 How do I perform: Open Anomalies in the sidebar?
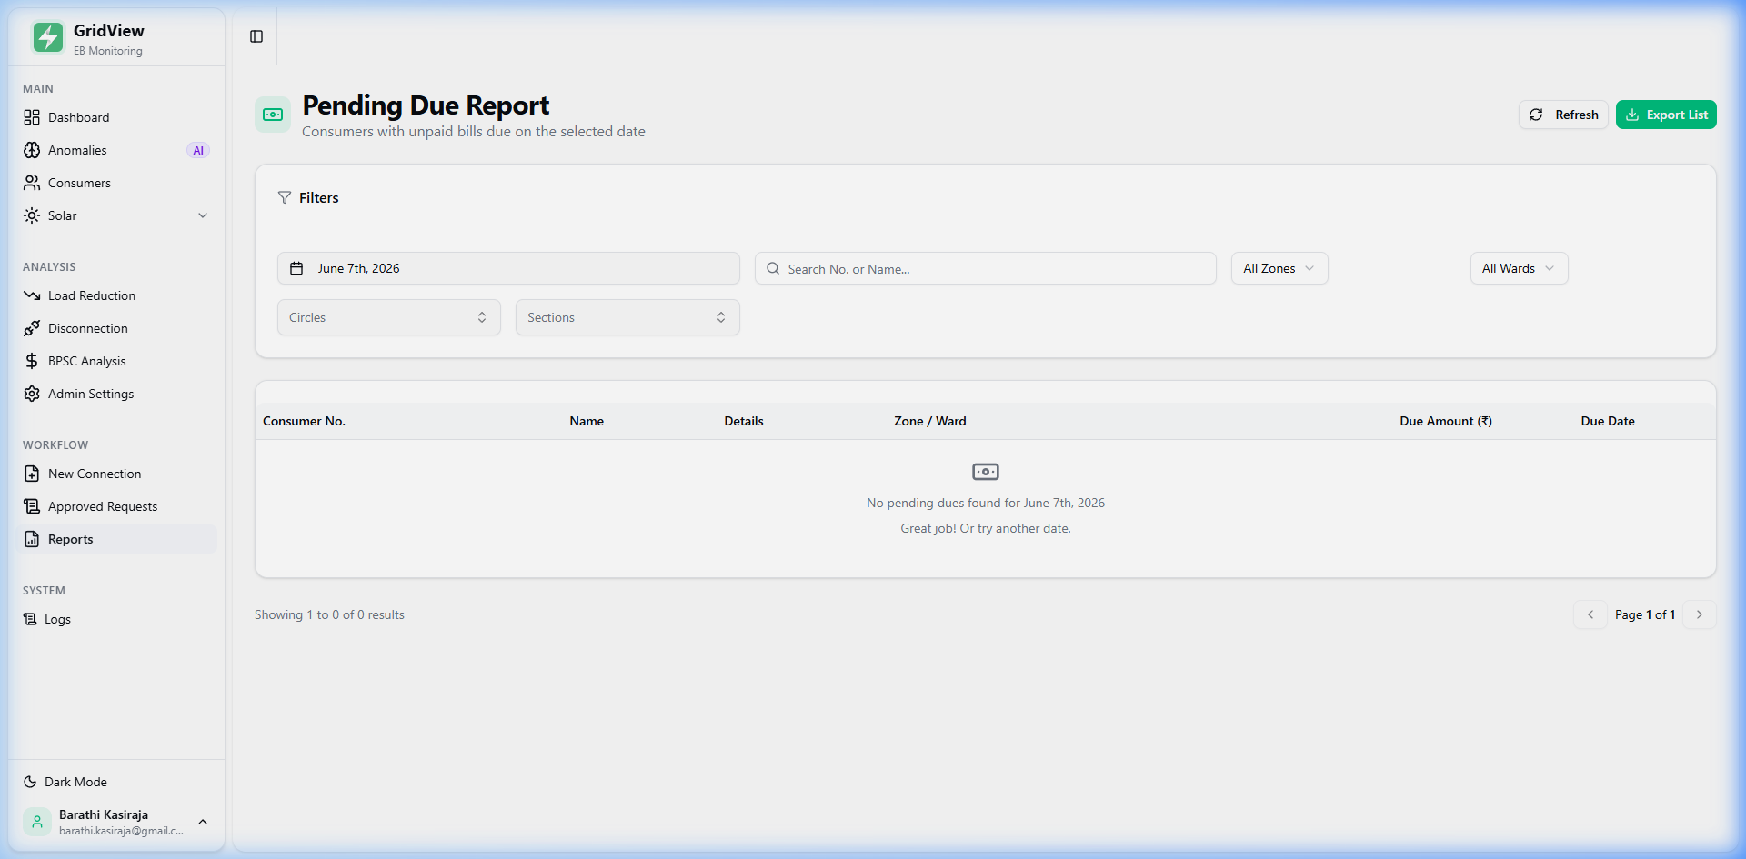[116, 150]
